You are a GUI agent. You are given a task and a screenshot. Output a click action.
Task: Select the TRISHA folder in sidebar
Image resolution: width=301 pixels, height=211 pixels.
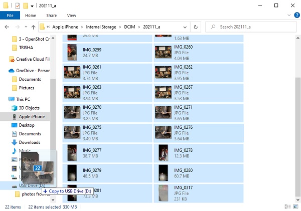coord(23,48)
